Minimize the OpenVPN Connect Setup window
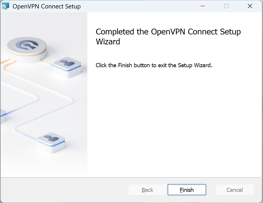 click(203, 6)
